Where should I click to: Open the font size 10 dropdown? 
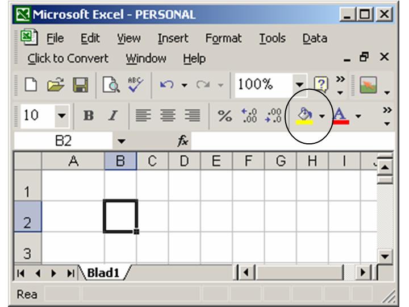[62, 115]
